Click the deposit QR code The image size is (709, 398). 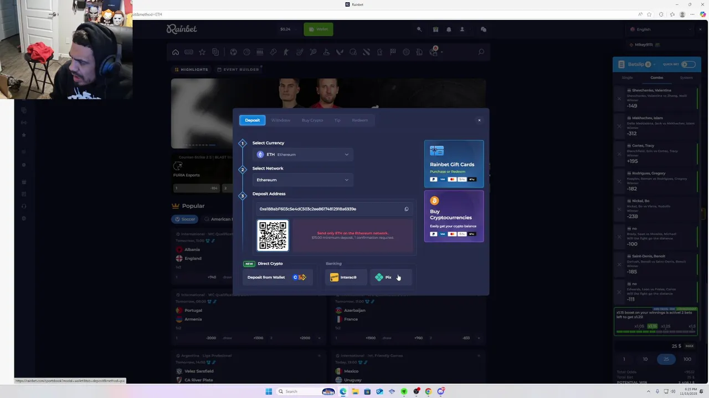point(273,235)
